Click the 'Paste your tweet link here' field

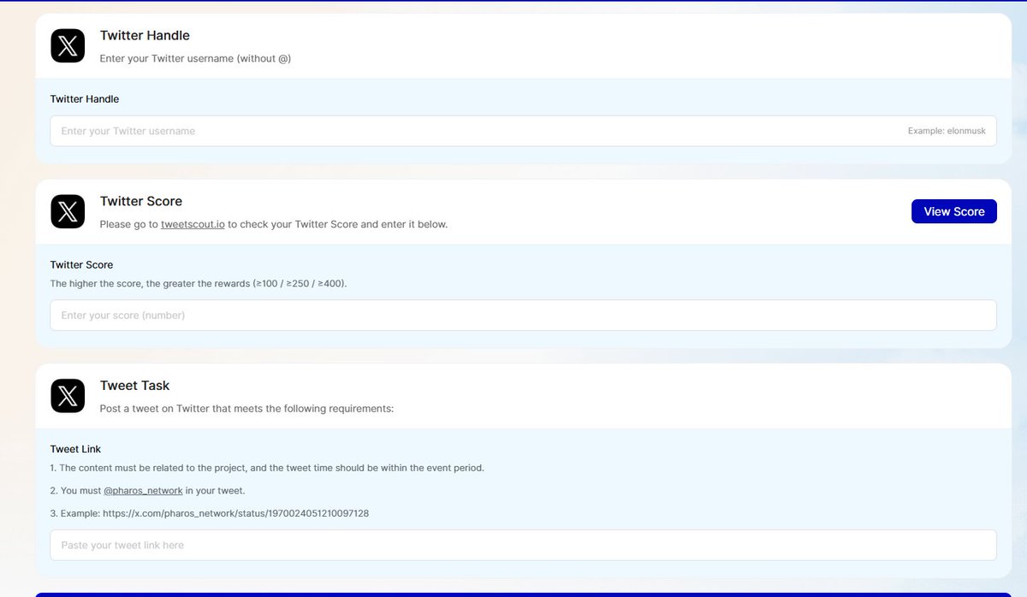point(522,545)
